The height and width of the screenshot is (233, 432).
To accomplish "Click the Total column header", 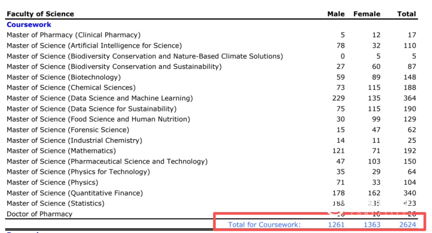I will [x=406, y=14].
